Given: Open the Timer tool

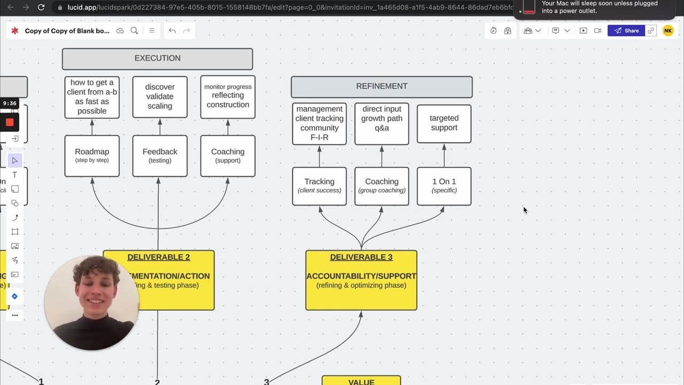Looking at the screenshot, I should [493, 30].
